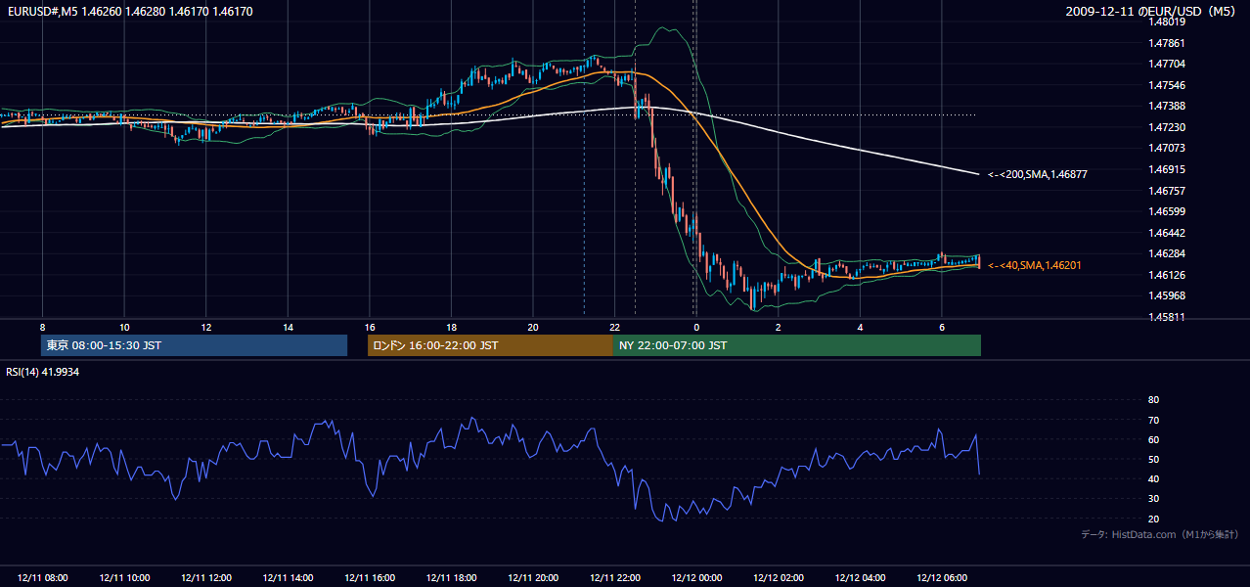Click RSI scale value 20
This screenshot has width=1250, height=587.
[x=1153, y=519]
